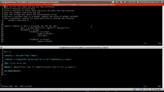This screenshot has height=92, width=164.
Task: Click the VirtualBox keyboard capture status icon
Action: coord(154,89)
